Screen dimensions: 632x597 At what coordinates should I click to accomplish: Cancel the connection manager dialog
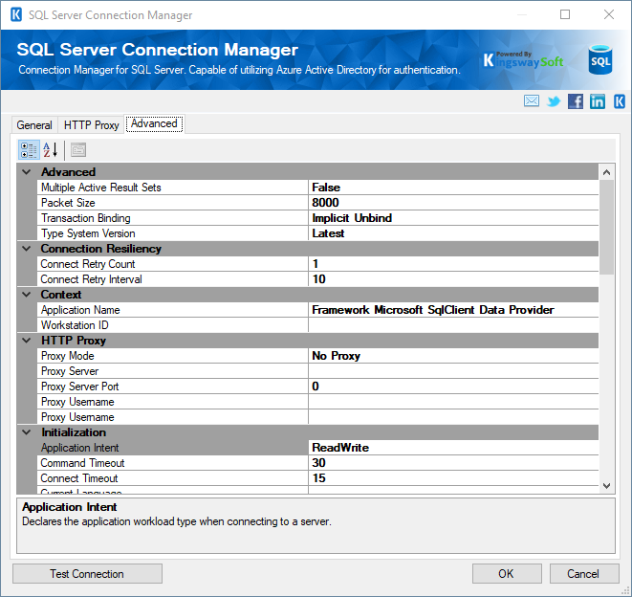click(583, 574)
